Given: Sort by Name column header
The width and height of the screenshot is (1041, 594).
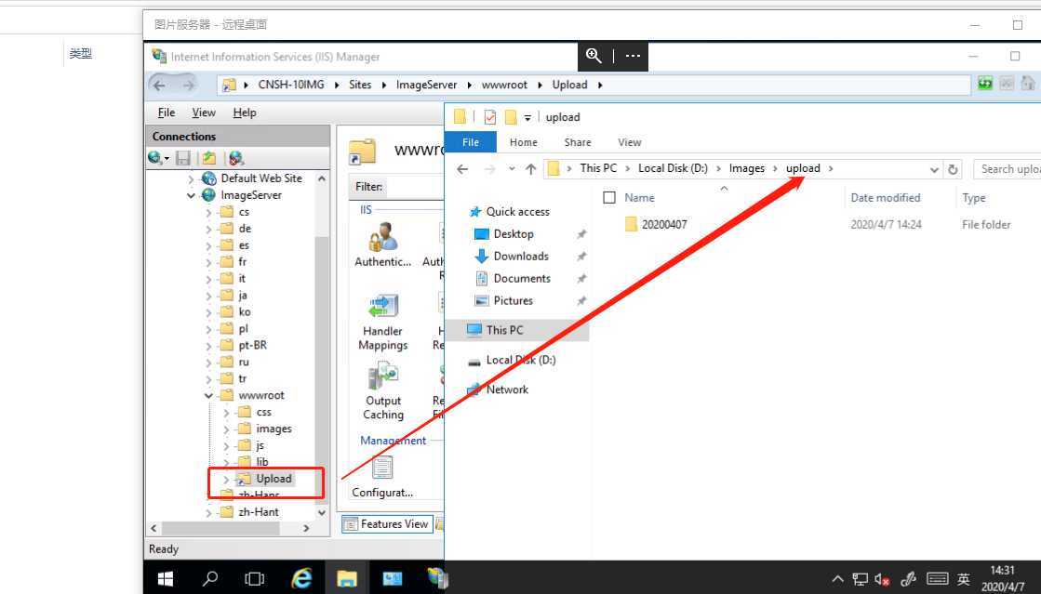Looking at the screenshot, I should click(x=639, y=198).
